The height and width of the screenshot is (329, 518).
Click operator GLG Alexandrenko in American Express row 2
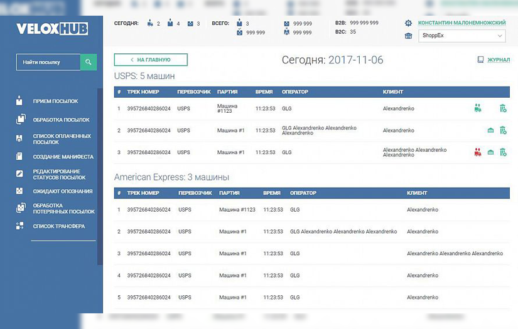pyautogui.click(x=343, y=232)
